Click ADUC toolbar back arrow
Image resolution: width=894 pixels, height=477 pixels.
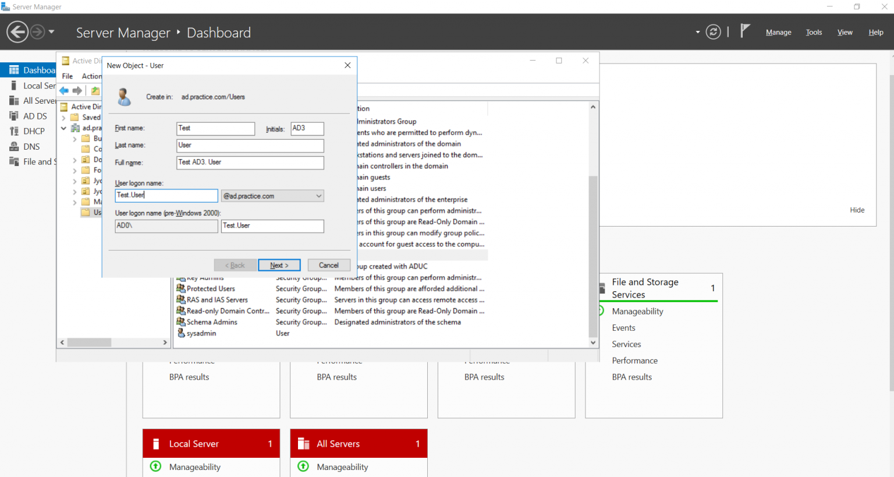click(x=64, y=91)
